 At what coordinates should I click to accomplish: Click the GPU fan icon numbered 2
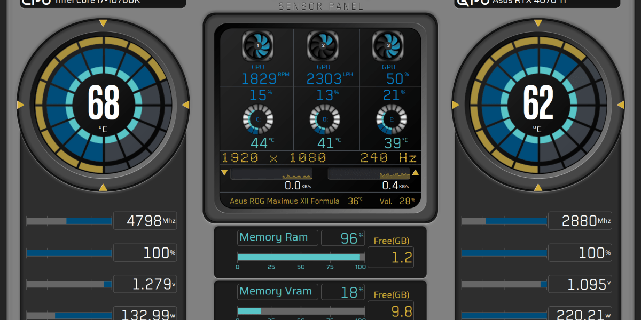click(x=323, y=46)
